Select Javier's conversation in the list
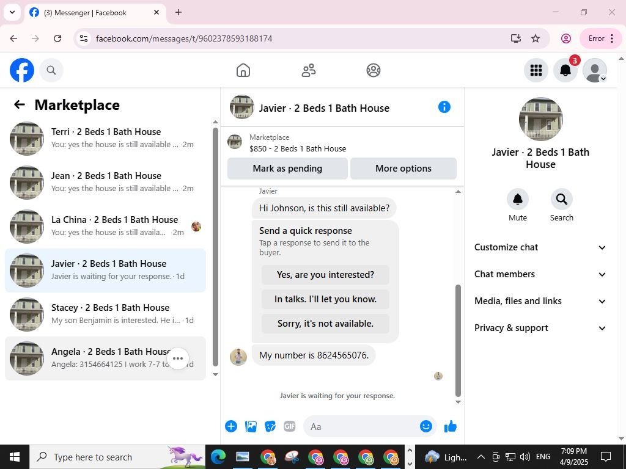This screenshot has width=626, height=469. click(105, 271)
